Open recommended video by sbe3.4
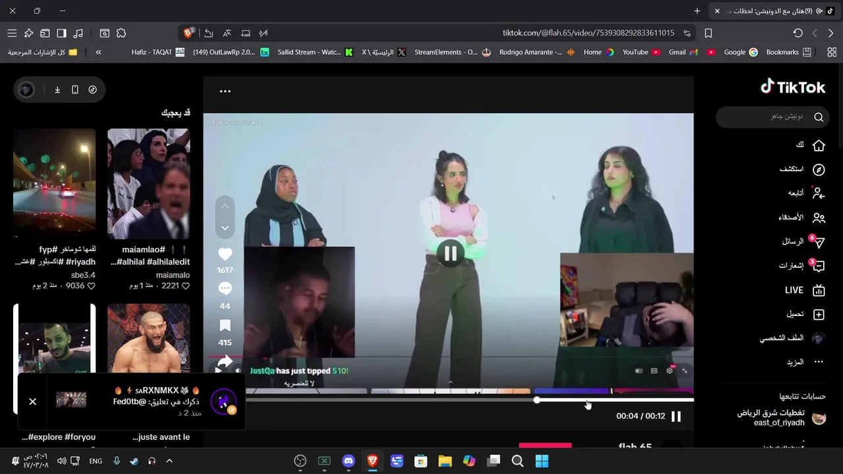The height and width of the screenshot is (474, 843). coord(55,183)
